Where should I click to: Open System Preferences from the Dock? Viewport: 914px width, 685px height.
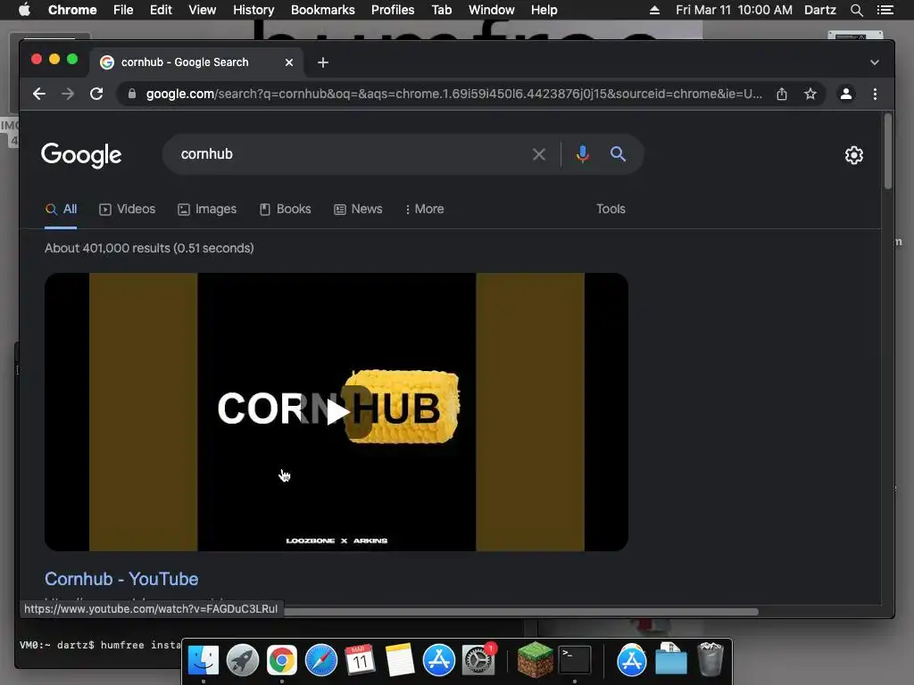[478, 660]
